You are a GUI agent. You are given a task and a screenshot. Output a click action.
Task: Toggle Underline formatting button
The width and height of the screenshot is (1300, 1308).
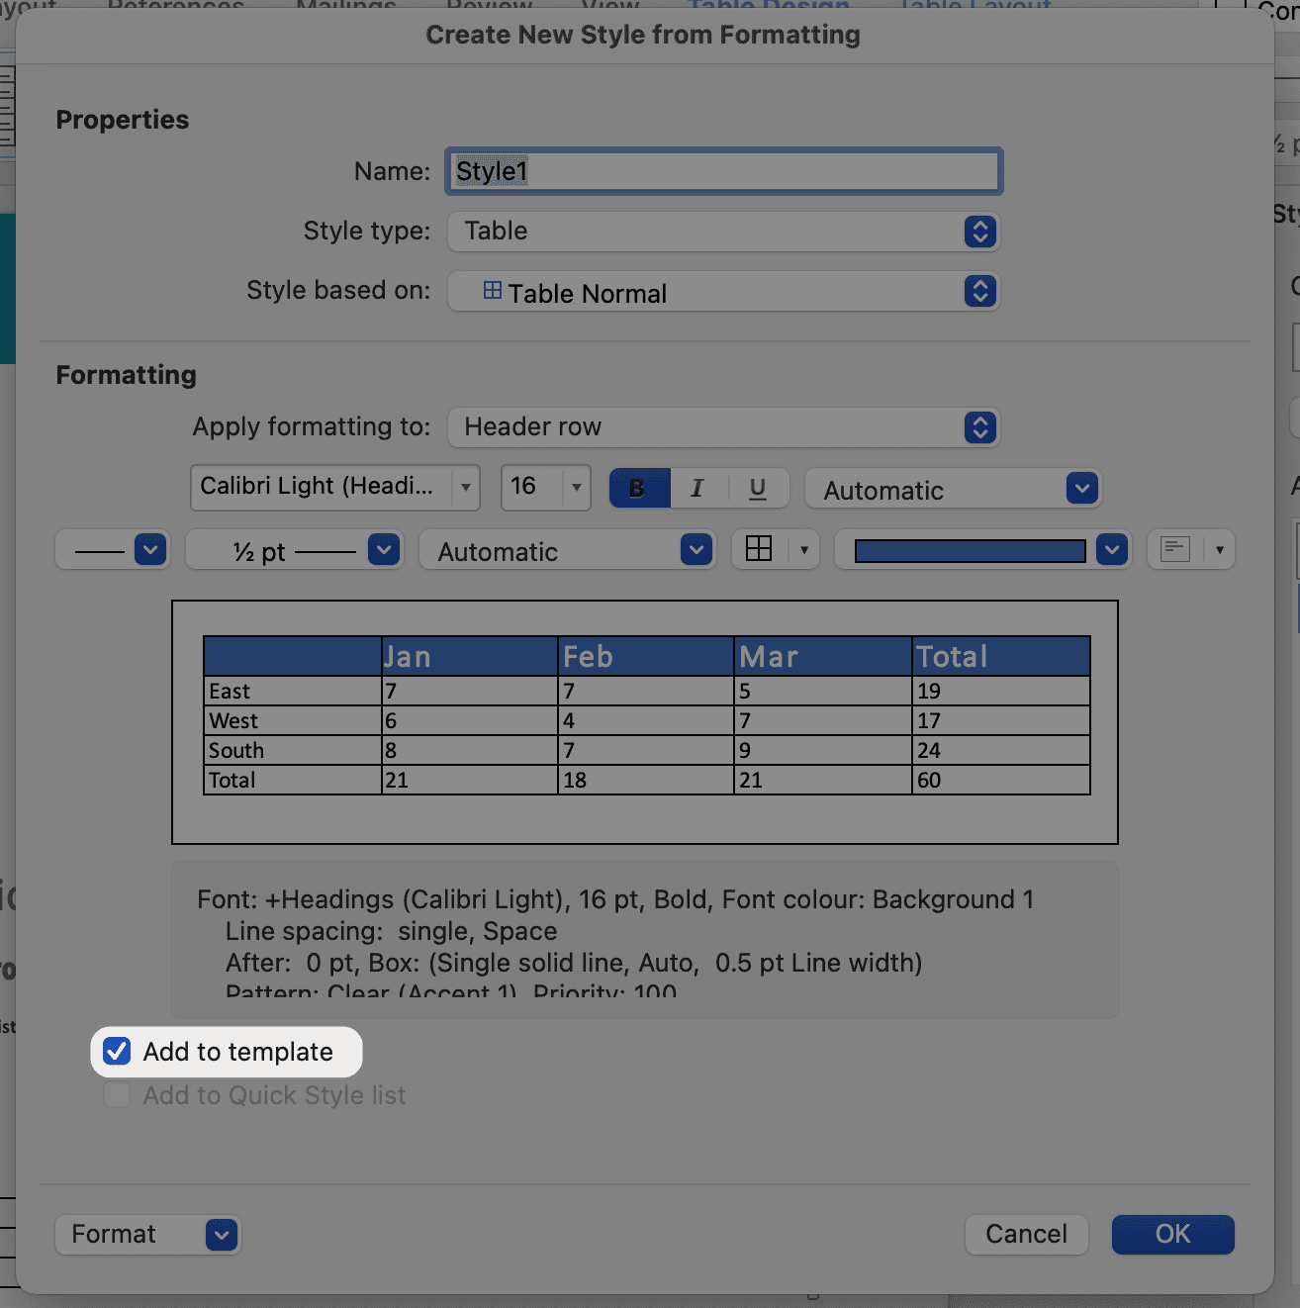758,488
